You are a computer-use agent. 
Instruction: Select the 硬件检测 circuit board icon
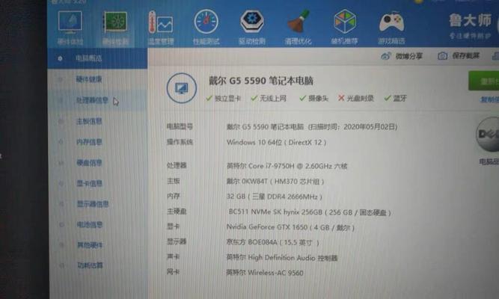115,22
